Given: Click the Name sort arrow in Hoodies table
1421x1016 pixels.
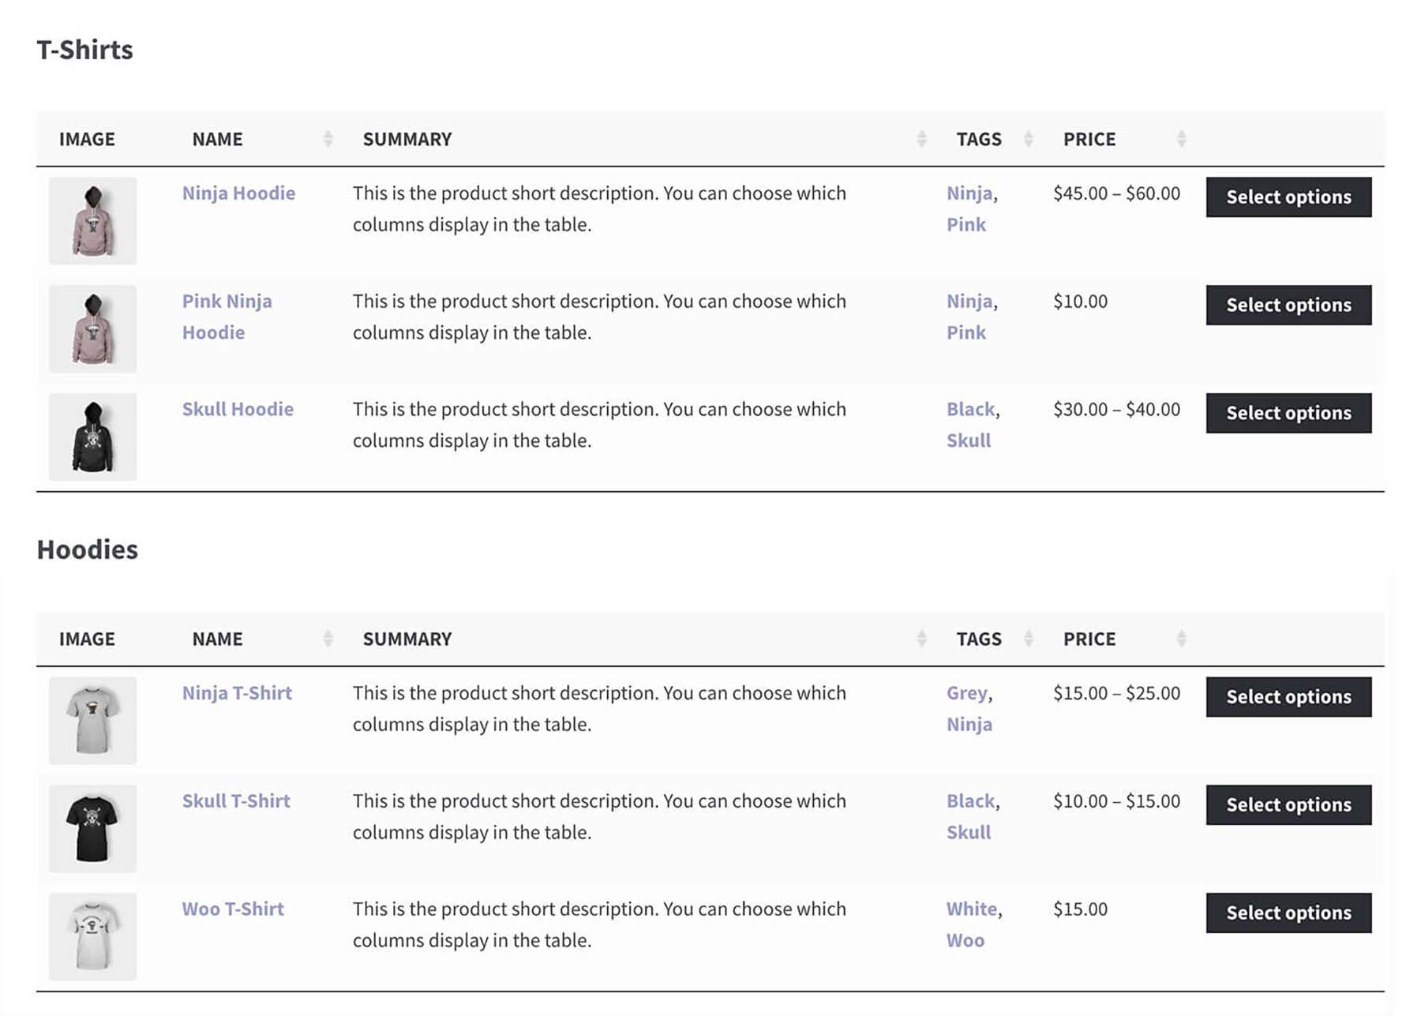Looking at the screenshot, I should tap(328, 638).
